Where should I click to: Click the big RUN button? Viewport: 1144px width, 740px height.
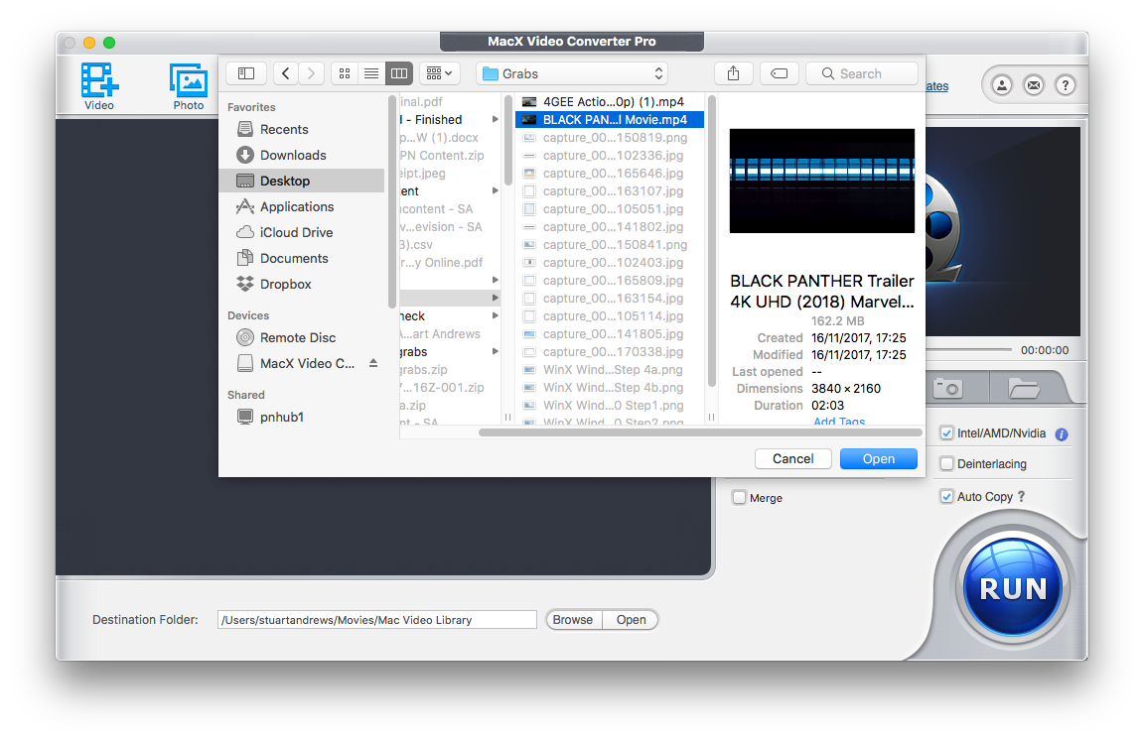pos(1013,587)
